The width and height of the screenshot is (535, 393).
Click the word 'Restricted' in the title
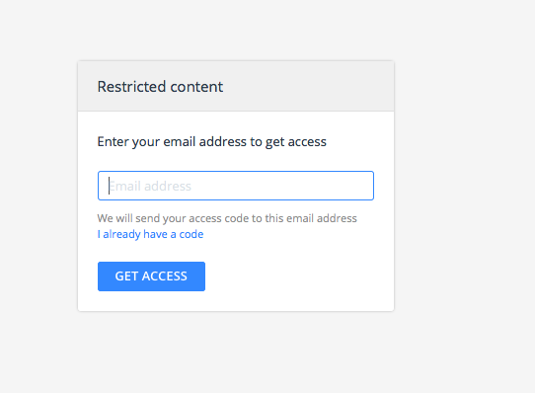tap(131, 87)
